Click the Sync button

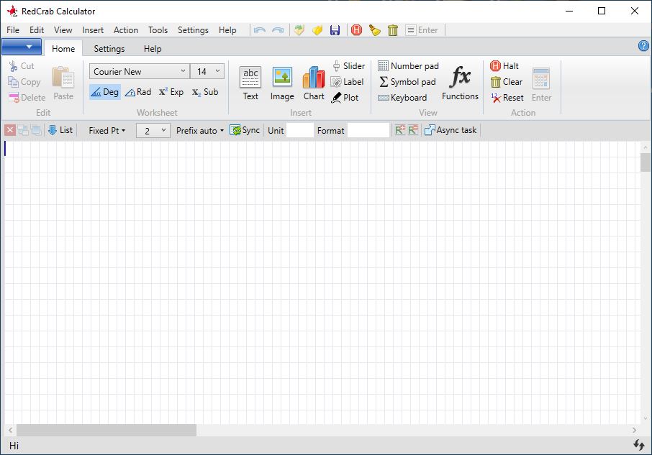click(245, 130)
